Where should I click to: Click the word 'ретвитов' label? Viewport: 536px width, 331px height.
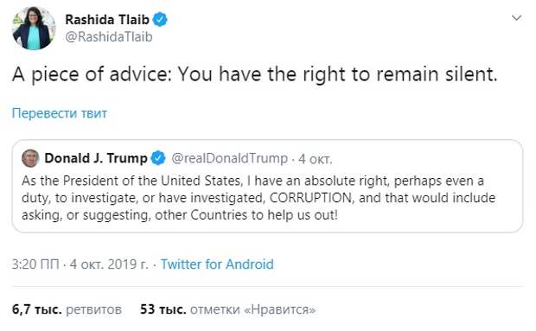pos(93,309)
